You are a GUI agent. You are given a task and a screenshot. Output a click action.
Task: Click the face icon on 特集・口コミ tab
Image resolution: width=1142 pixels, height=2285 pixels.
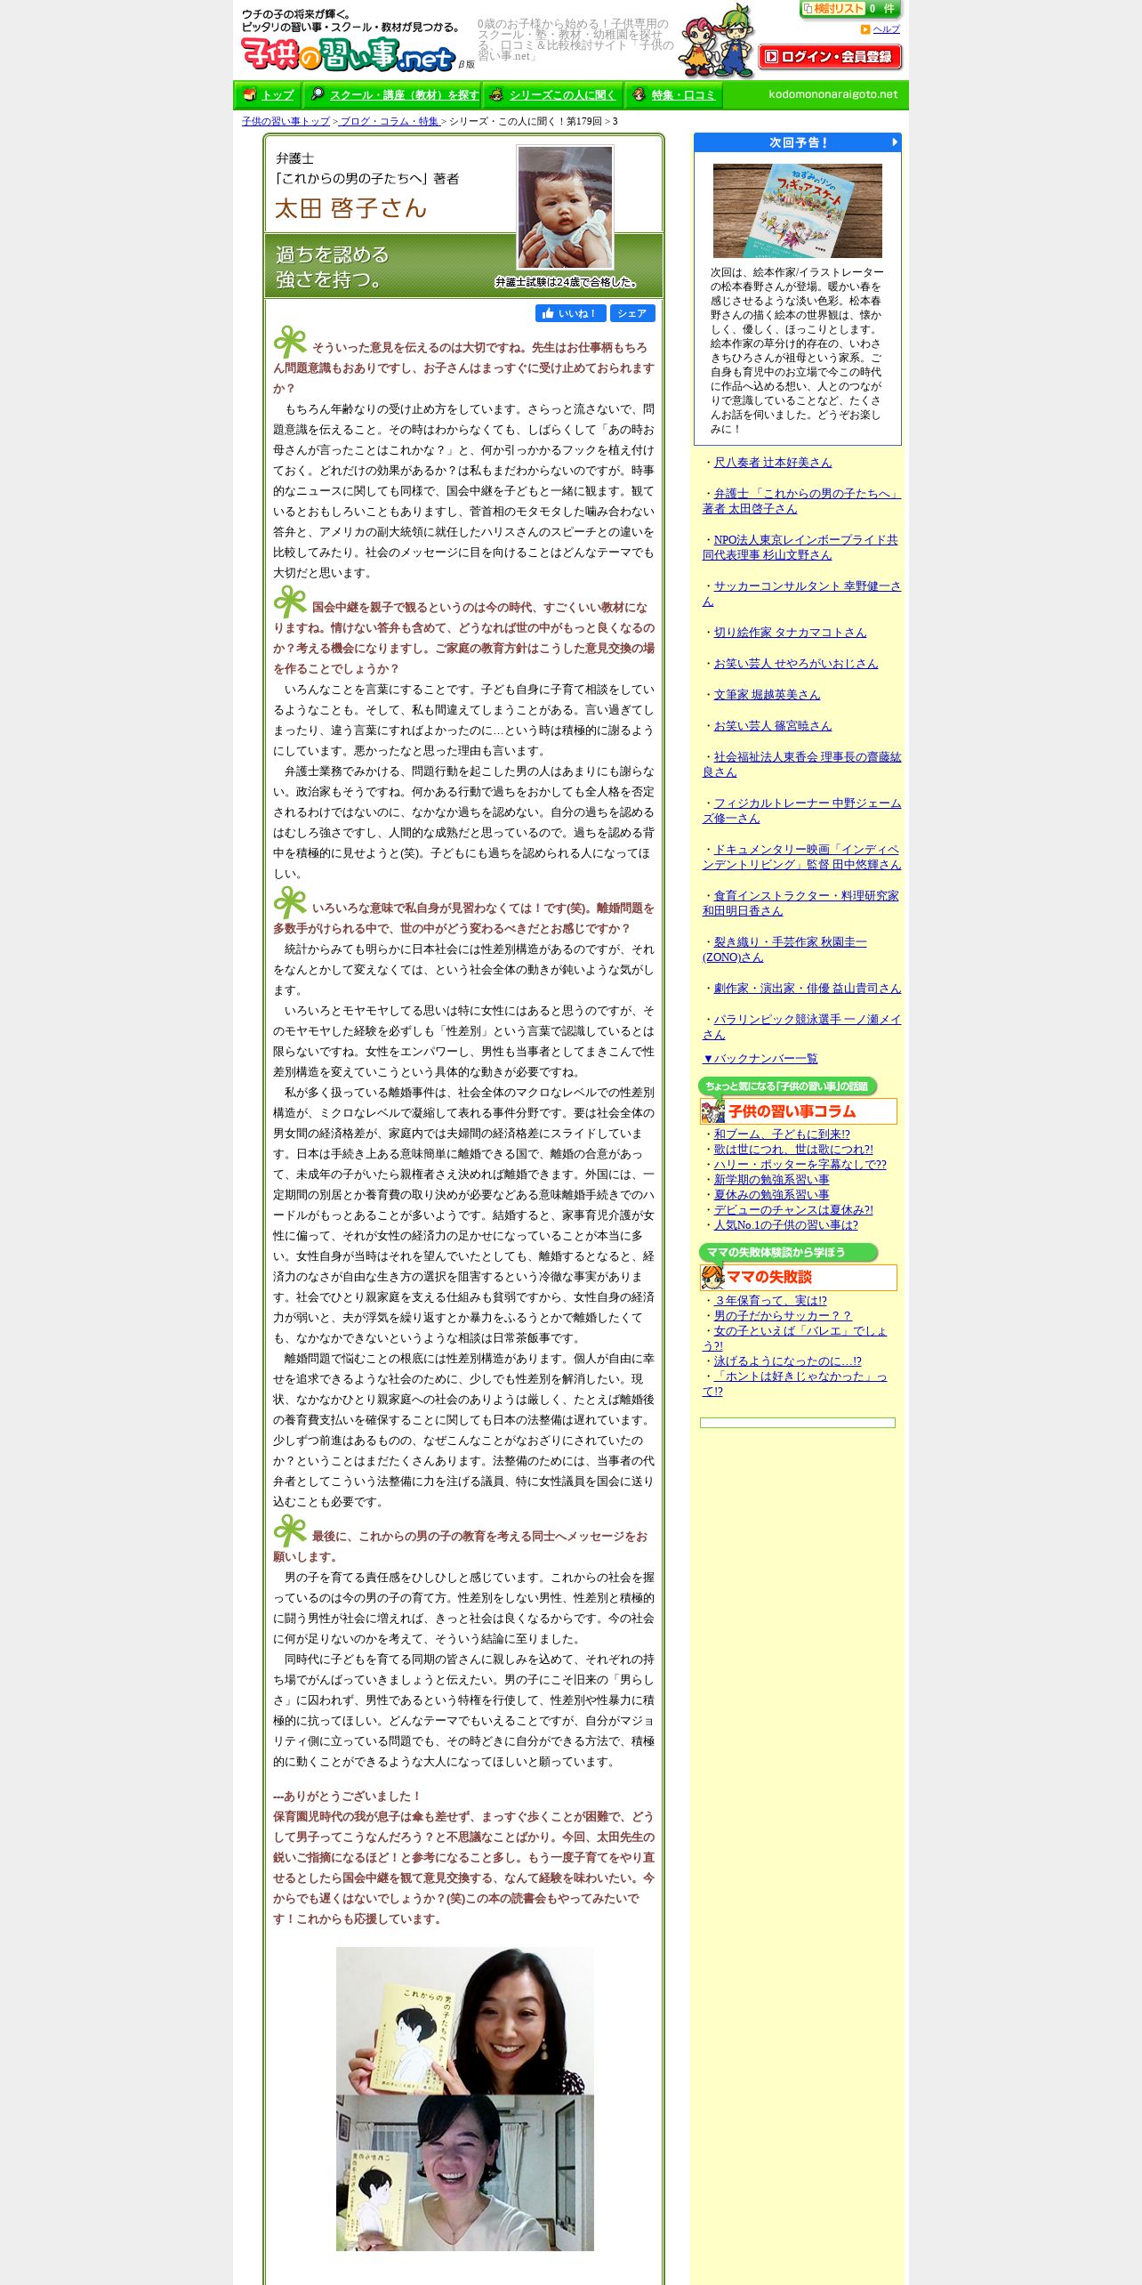[639, 93]
